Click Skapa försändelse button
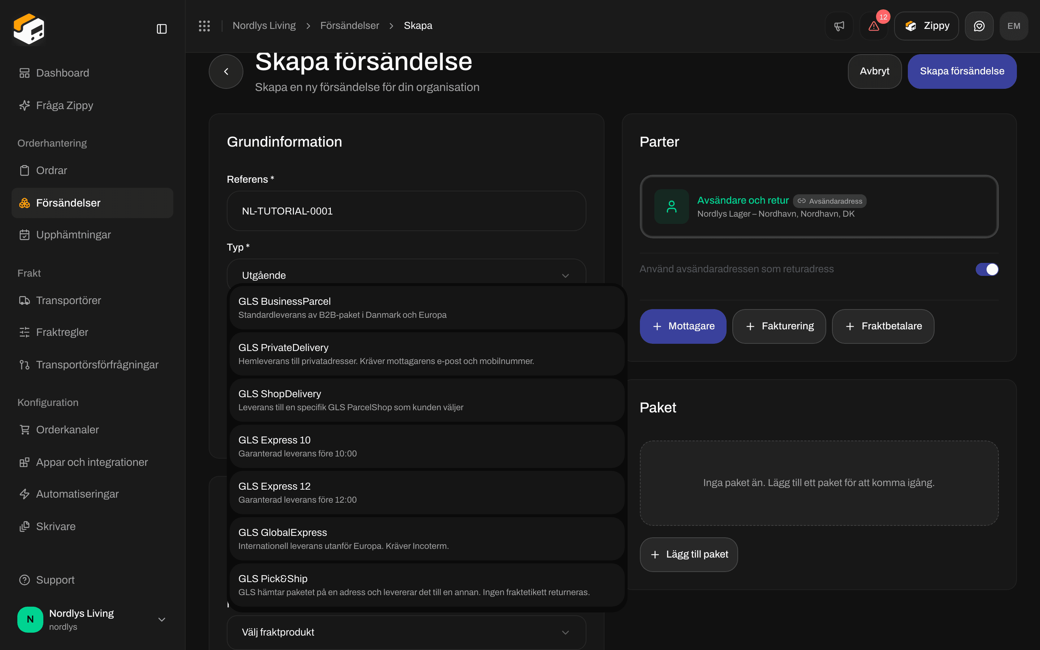The image size is (1040, 650). click(962, 71)
